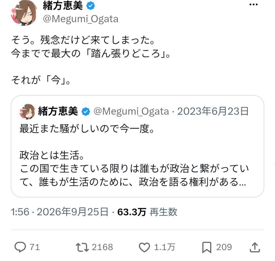View the 63.3万 再生数 view count
The image size is (275, 261).
point(147,212)
